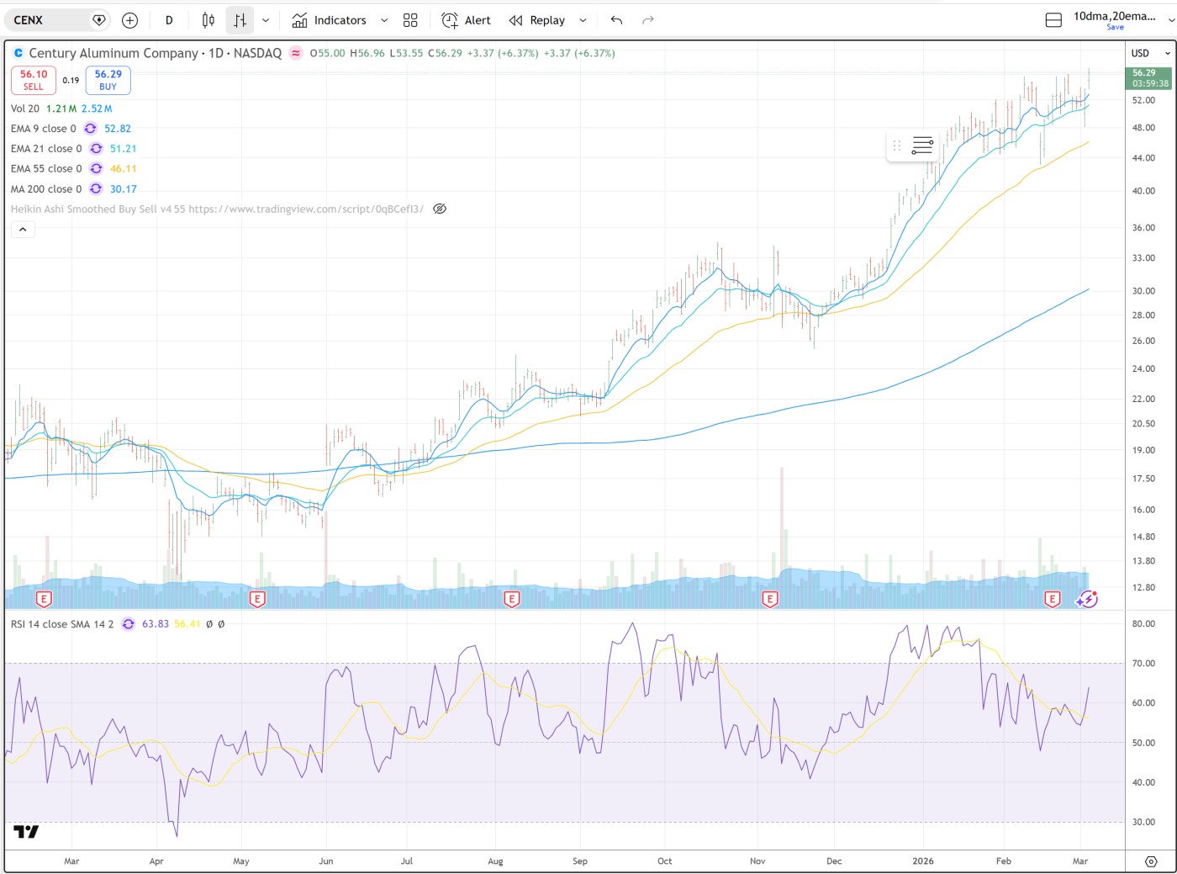Open the indicator templates grid icon

tap(410, 20)
